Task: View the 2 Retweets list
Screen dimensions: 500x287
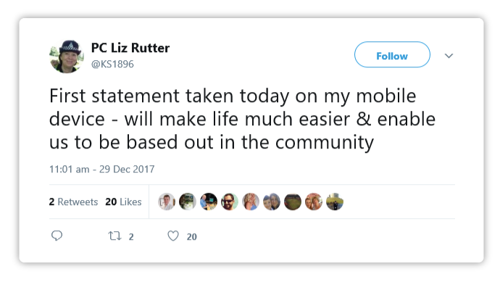Action: (73, 202)
